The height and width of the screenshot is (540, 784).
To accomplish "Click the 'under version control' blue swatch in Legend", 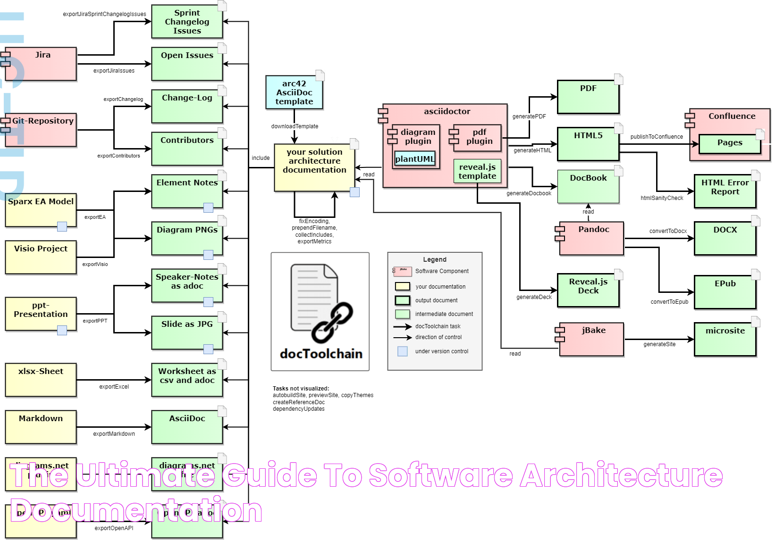I will (403, 351).
